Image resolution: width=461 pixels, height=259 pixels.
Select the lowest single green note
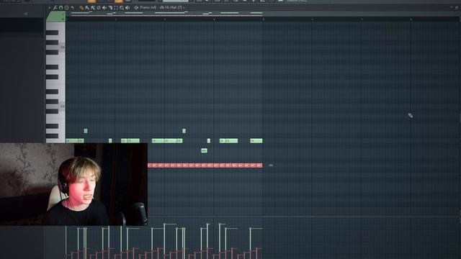pos(204,150)
